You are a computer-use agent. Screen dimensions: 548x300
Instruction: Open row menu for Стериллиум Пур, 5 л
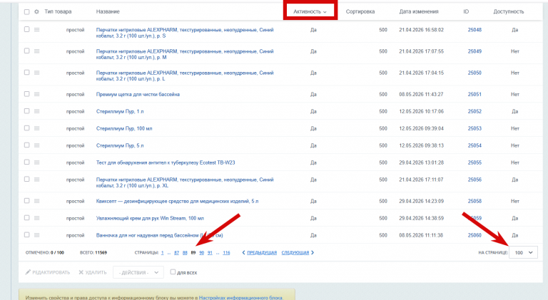click(x=36, y=145)
